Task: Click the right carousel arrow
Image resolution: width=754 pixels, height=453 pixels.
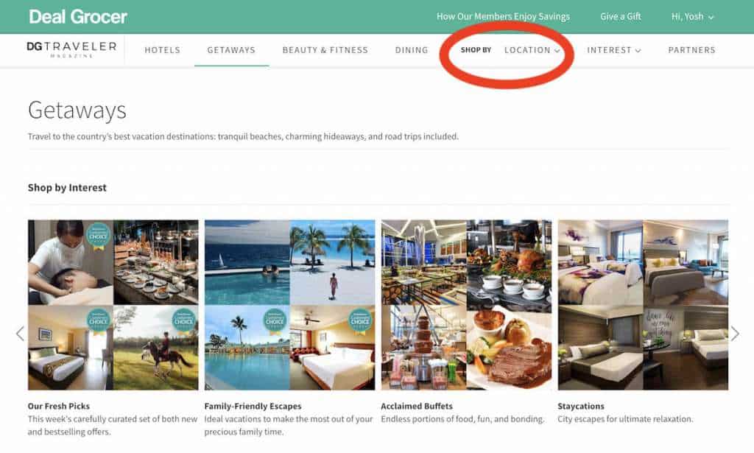Action: click(x=734, y=334)
